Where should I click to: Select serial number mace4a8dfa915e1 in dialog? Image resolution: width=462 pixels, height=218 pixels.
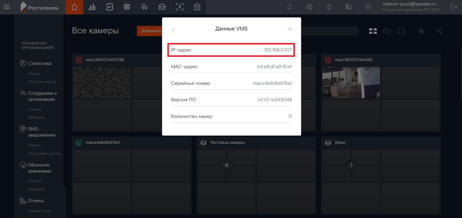coord(272,83)
